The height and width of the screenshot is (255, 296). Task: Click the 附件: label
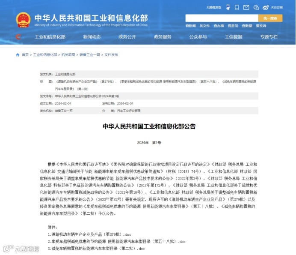pyautogui.click(x=52, y=227)
